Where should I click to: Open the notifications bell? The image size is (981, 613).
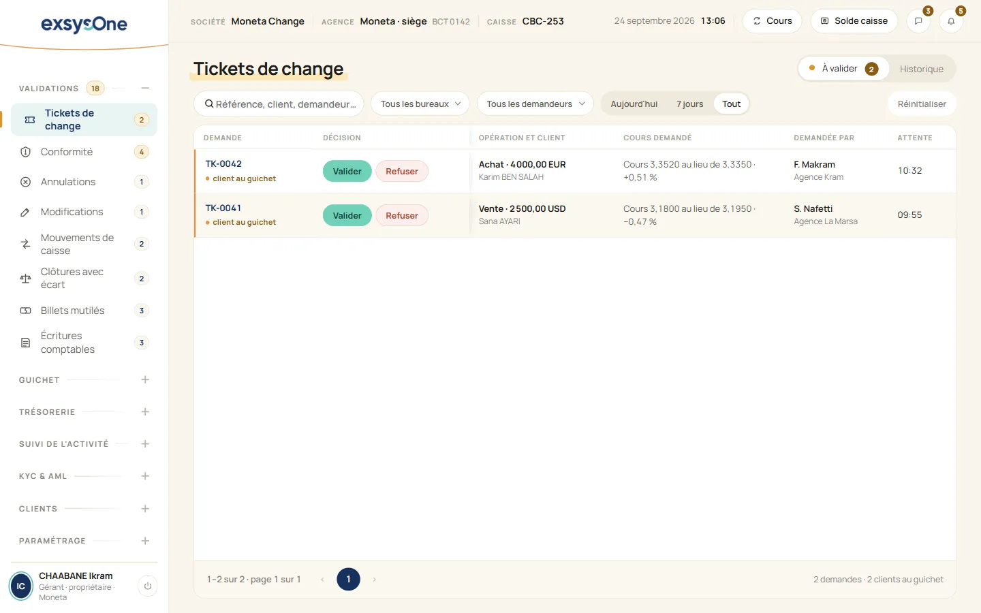(x=951, y=21)
